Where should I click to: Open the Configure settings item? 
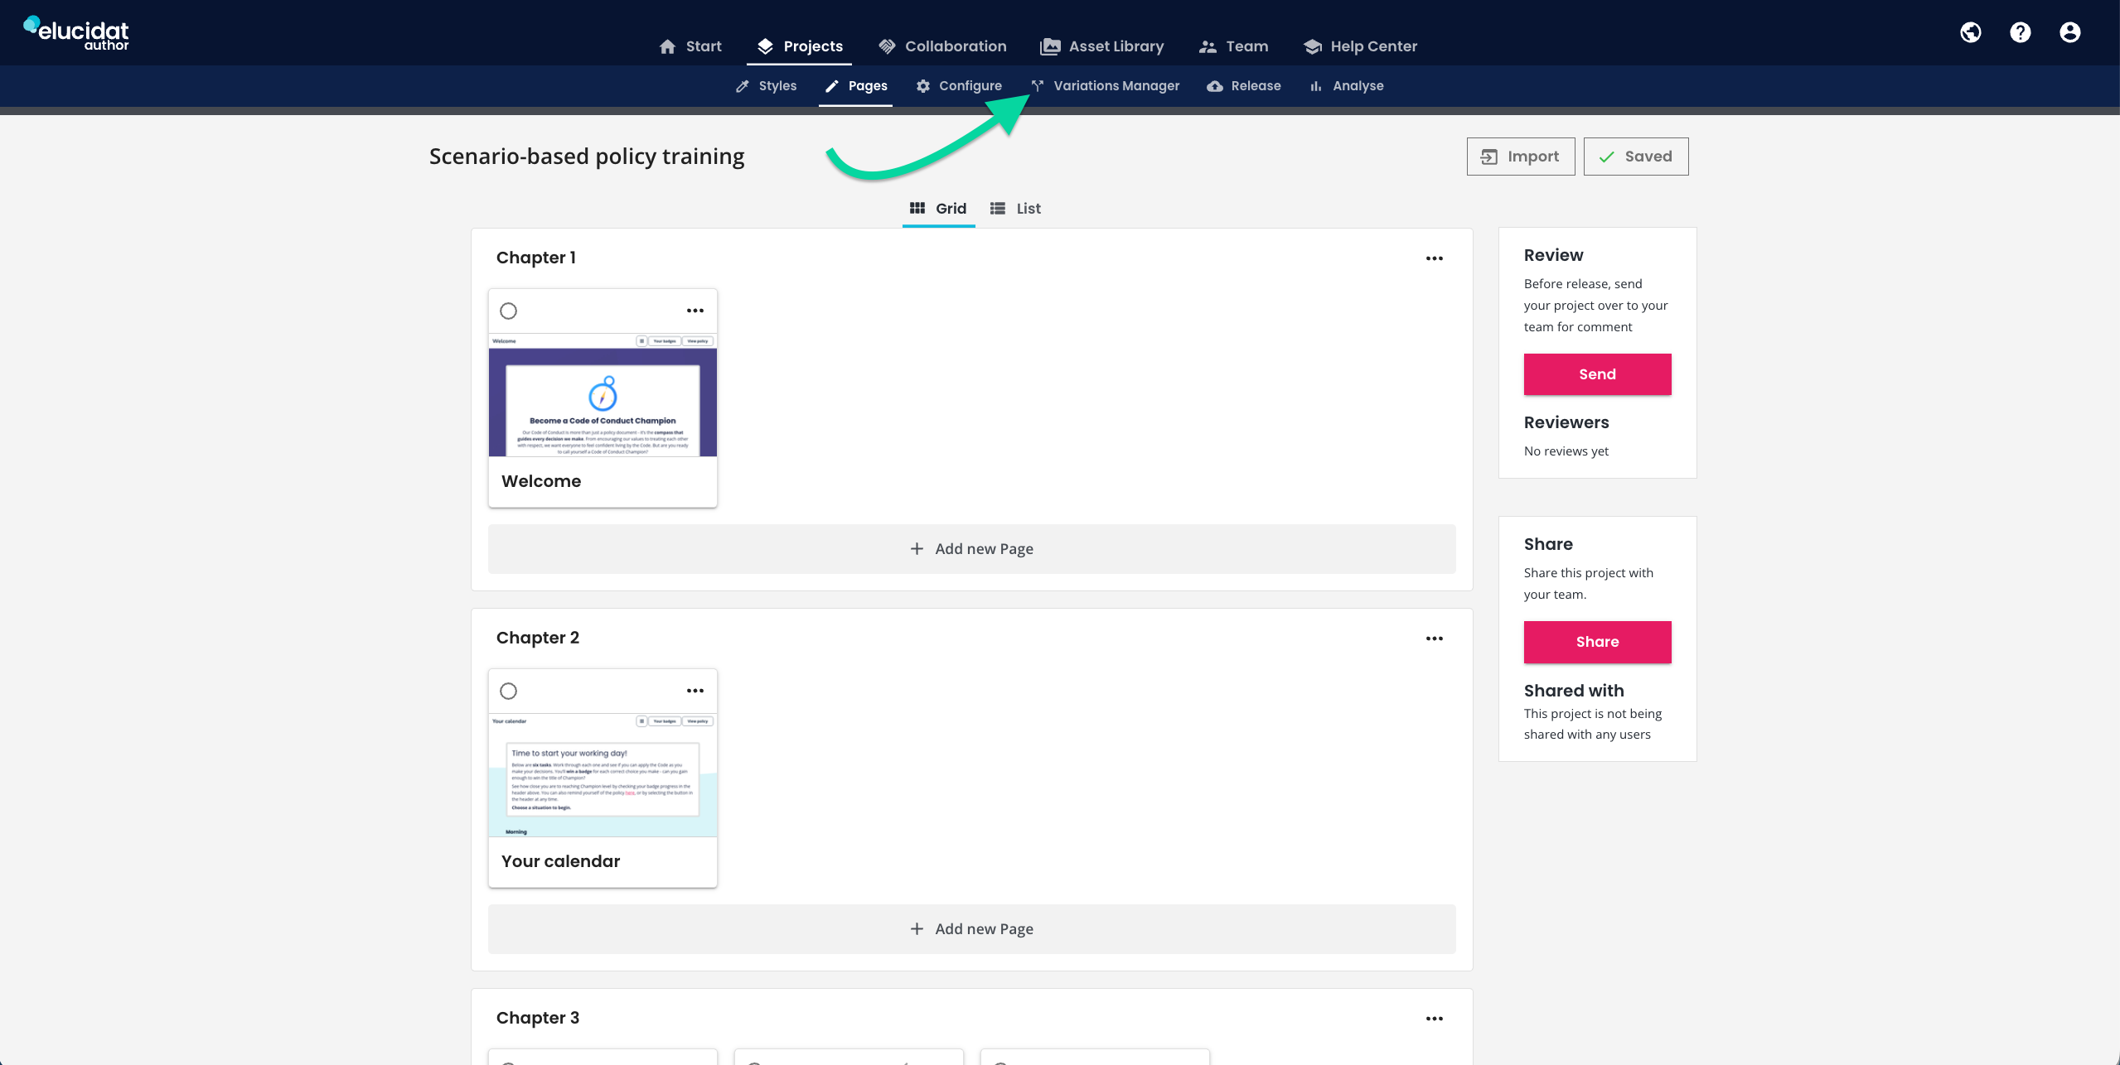coord(959,86)
